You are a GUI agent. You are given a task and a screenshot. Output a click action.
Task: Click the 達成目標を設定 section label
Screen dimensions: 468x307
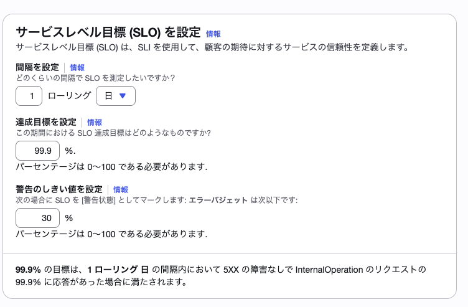pyautogui.click(x=45, y=122)
